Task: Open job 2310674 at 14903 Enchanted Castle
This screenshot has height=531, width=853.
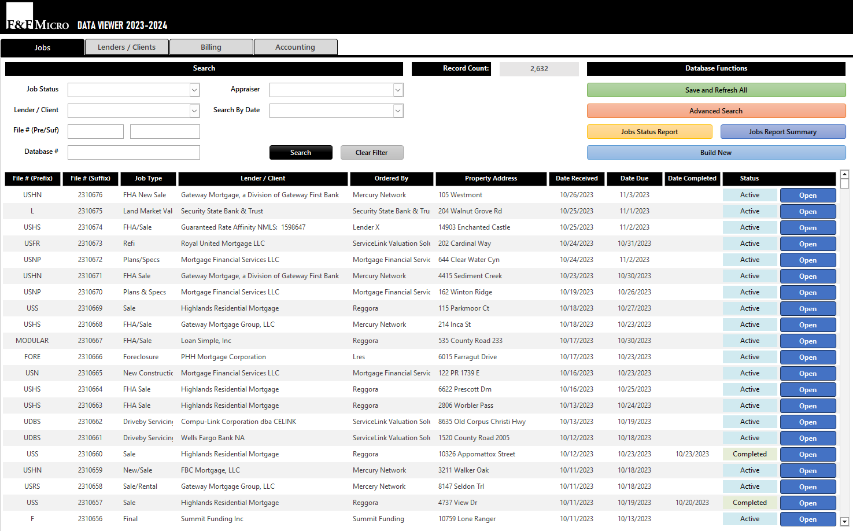Action: pos(808,227)
